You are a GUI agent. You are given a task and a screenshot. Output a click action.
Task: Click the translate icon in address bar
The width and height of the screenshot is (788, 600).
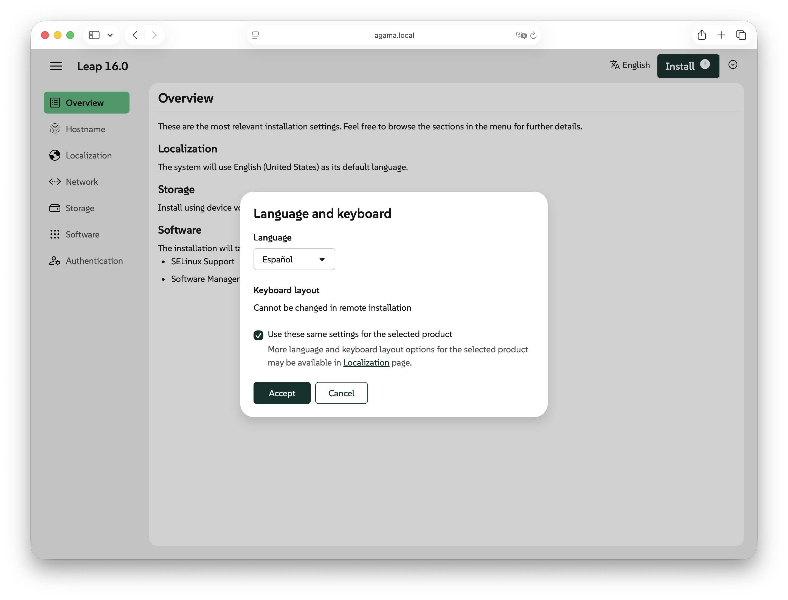pos(521,35)
